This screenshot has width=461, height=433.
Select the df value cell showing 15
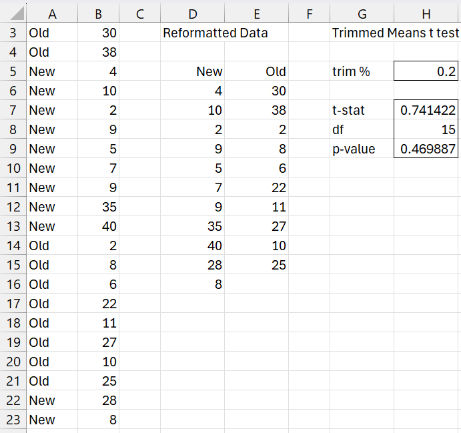click(x=426, y=129)
